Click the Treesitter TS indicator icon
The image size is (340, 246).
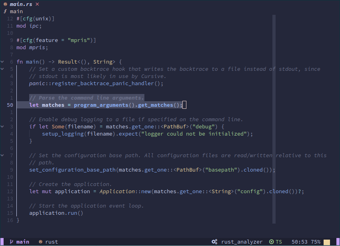272,242
